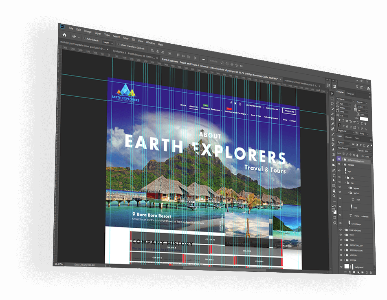Open the Filter menu
The width and height of the screenshot is (387, 300).
point(125,38)
